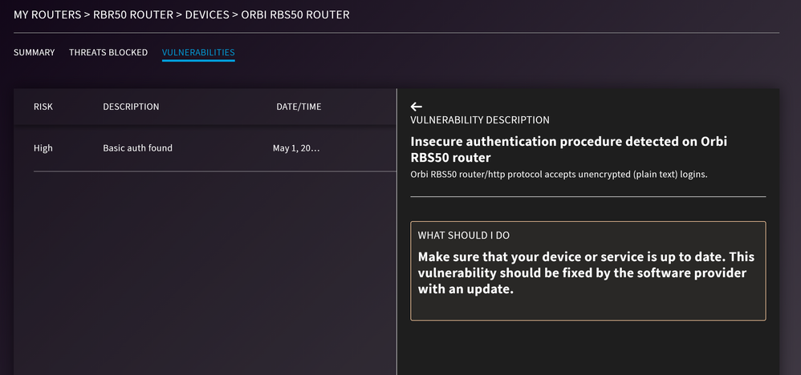Screen dimensions: 801x375
Task: Click Orbi RBS50 Router breadcrumb
Action: (x=295, y=14)
